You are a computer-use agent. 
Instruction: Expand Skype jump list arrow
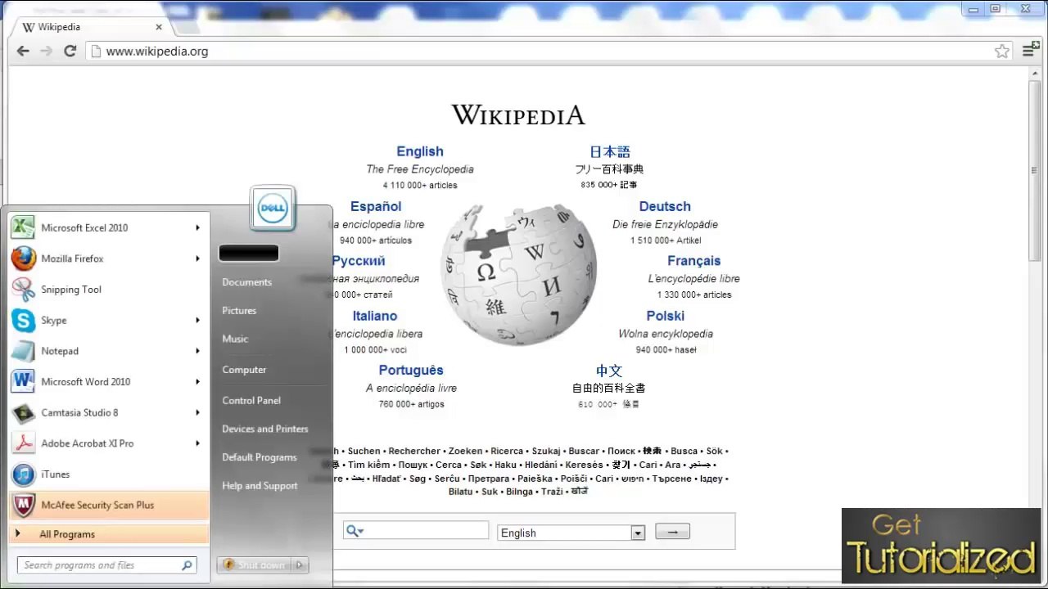point(197,320)
